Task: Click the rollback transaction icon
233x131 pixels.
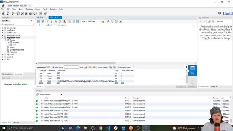Action: click(x=74, y=21)
